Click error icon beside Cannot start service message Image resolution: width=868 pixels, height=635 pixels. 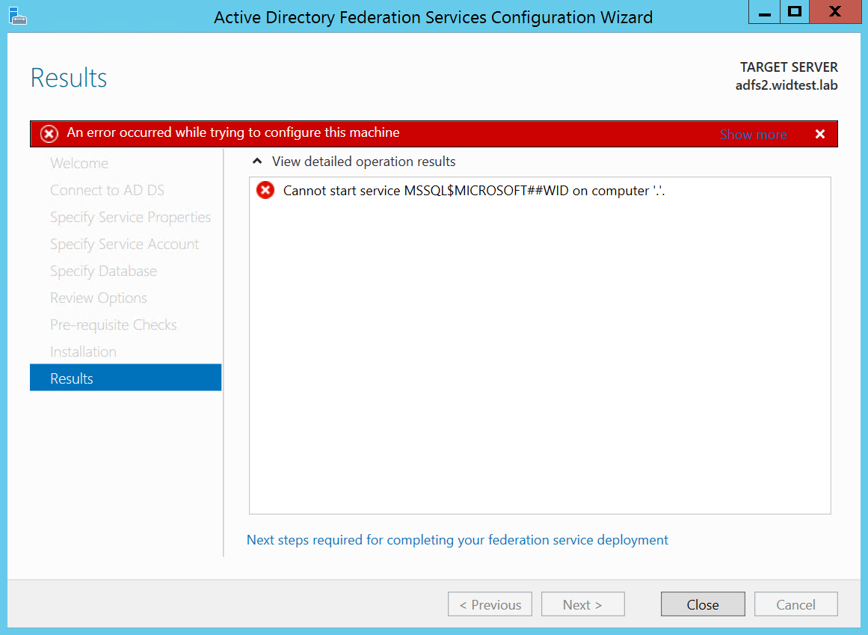265,190
